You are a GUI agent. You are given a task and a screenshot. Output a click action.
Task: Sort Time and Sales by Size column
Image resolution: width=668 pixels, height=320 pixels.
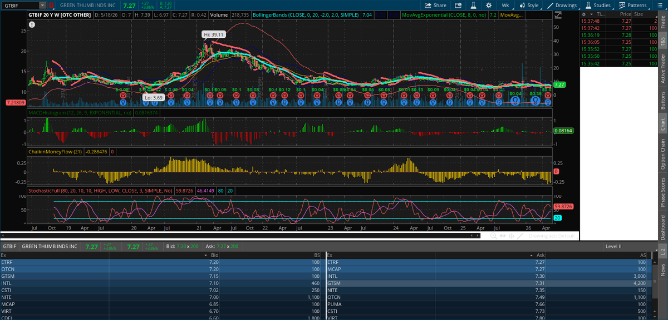pos(638,13)
